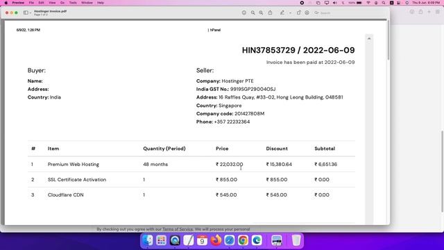444x250 pixels.
Task: Open the Trash from the Dock
Action: (296, 240)
